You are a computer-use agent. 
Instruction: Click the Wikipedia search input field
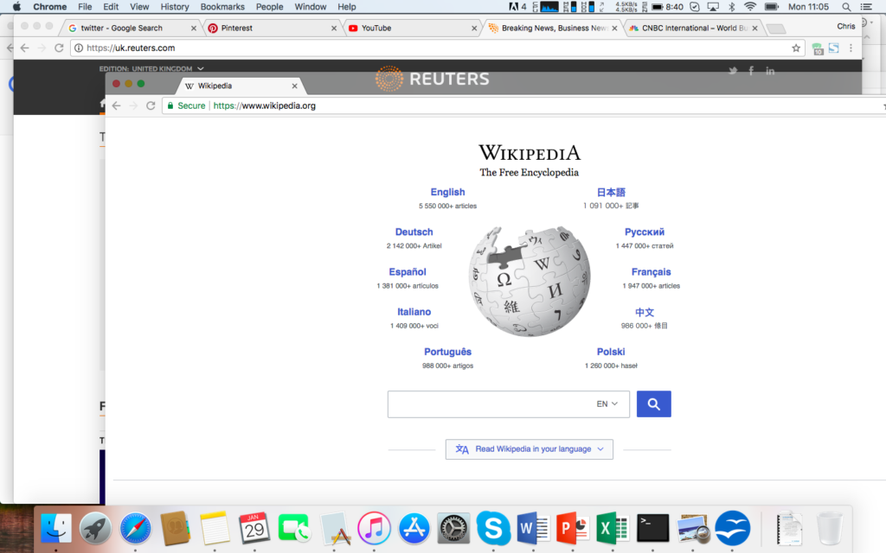[x=489, y=404]
